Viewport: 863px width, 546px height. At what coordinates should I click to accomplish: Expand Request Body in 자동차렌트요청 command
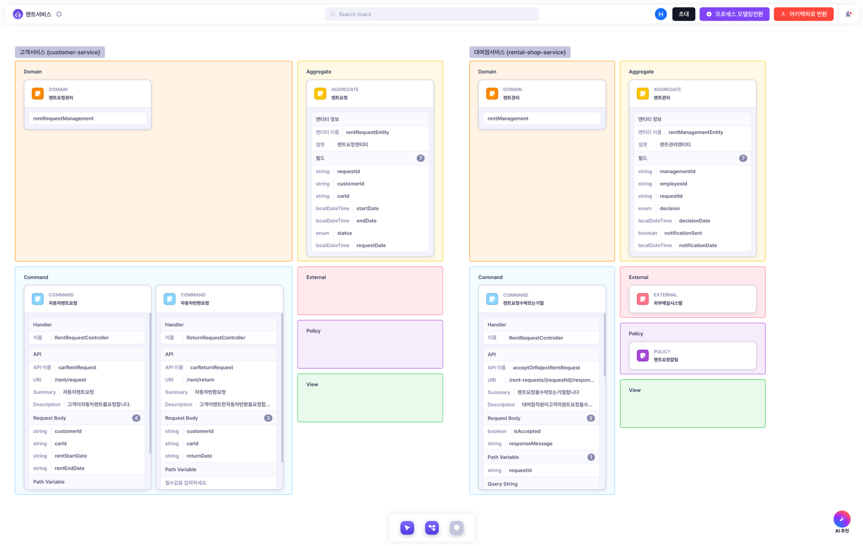tap(87, 418)
